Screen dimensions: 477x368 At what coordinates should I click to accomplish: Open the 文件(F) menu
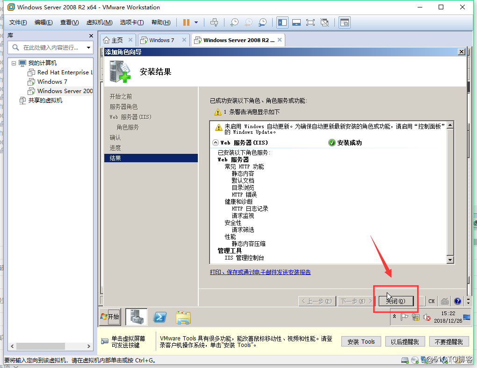(18, 22)
